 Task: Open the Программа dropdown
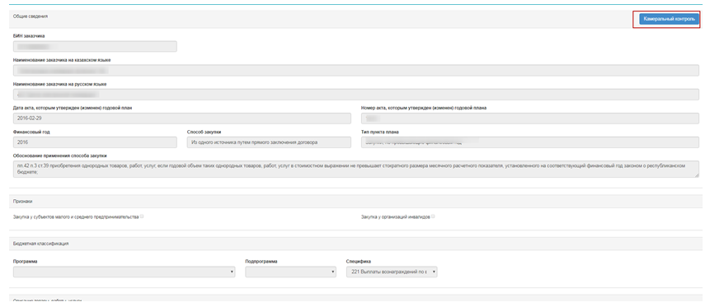pyautogui.click(x=124, y=272)
